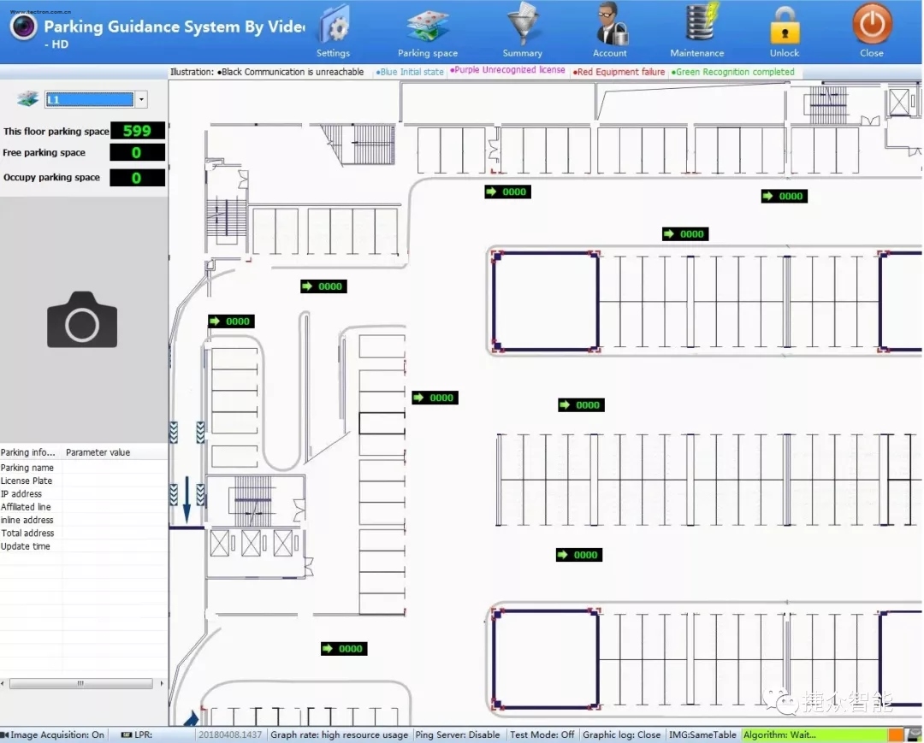Click the 20180408.1437 version text
Image resolution: width=924 pixels, height=743 pixels.
(230, 734)
